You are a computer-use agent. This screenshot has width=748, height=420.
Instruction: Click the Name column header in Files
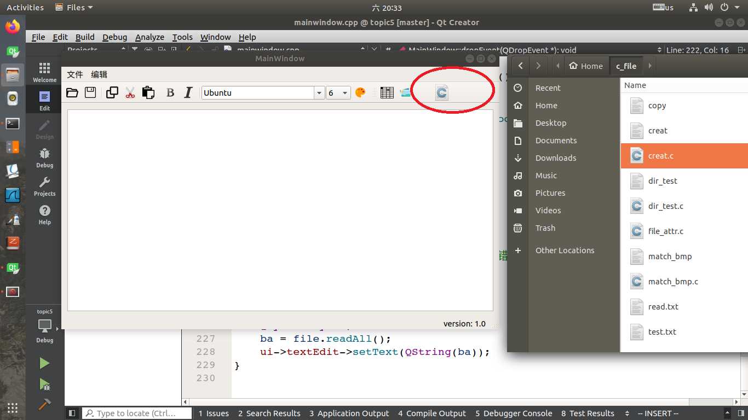click(x=684, y=85)
